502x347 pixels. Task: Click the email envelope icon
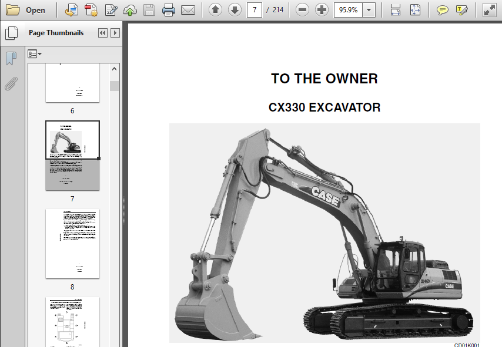pos(188,10)
